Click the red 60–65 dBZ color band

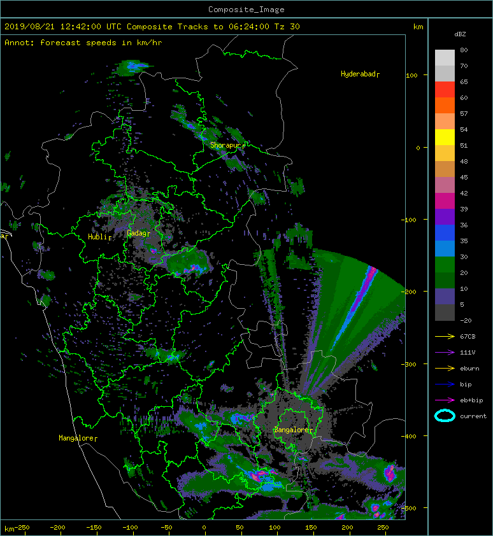tap(445, 90)
